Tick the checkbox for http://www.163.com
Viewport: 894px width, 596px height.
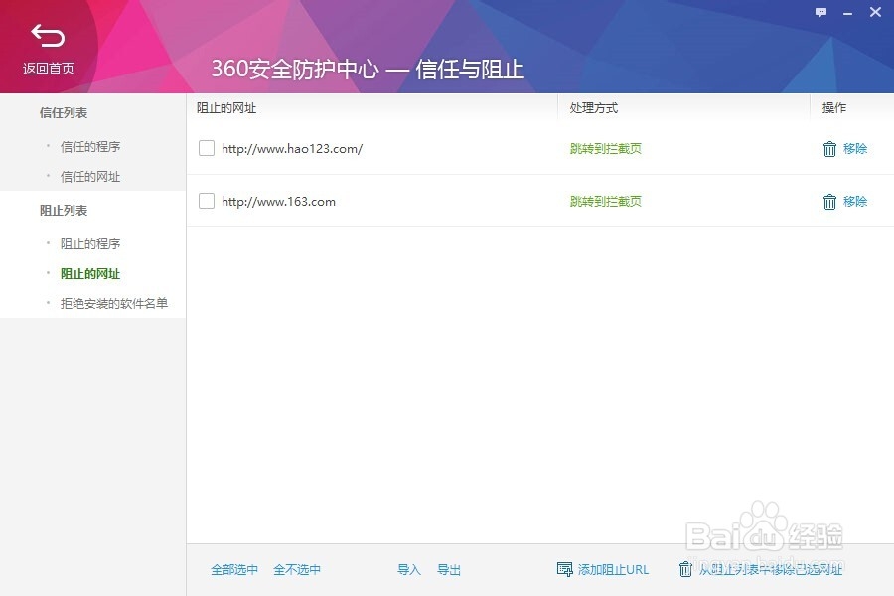tap(207, 201)
